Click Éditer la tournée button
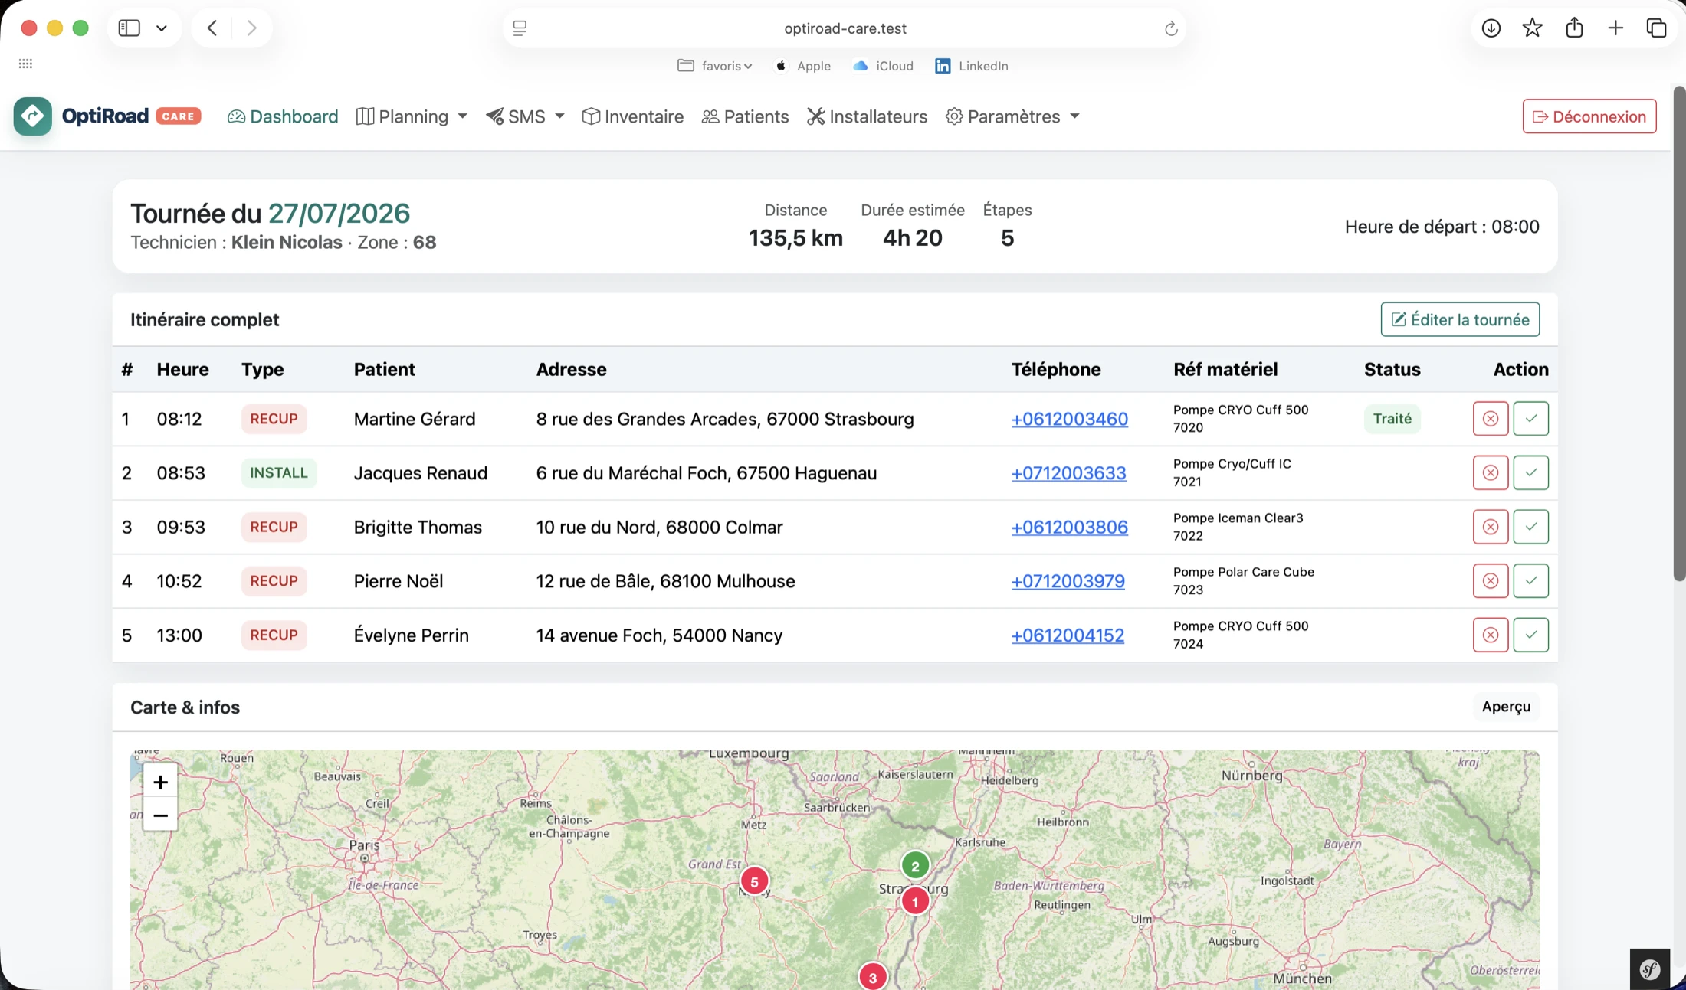 pyautogui.click(x=1460, y=319)
